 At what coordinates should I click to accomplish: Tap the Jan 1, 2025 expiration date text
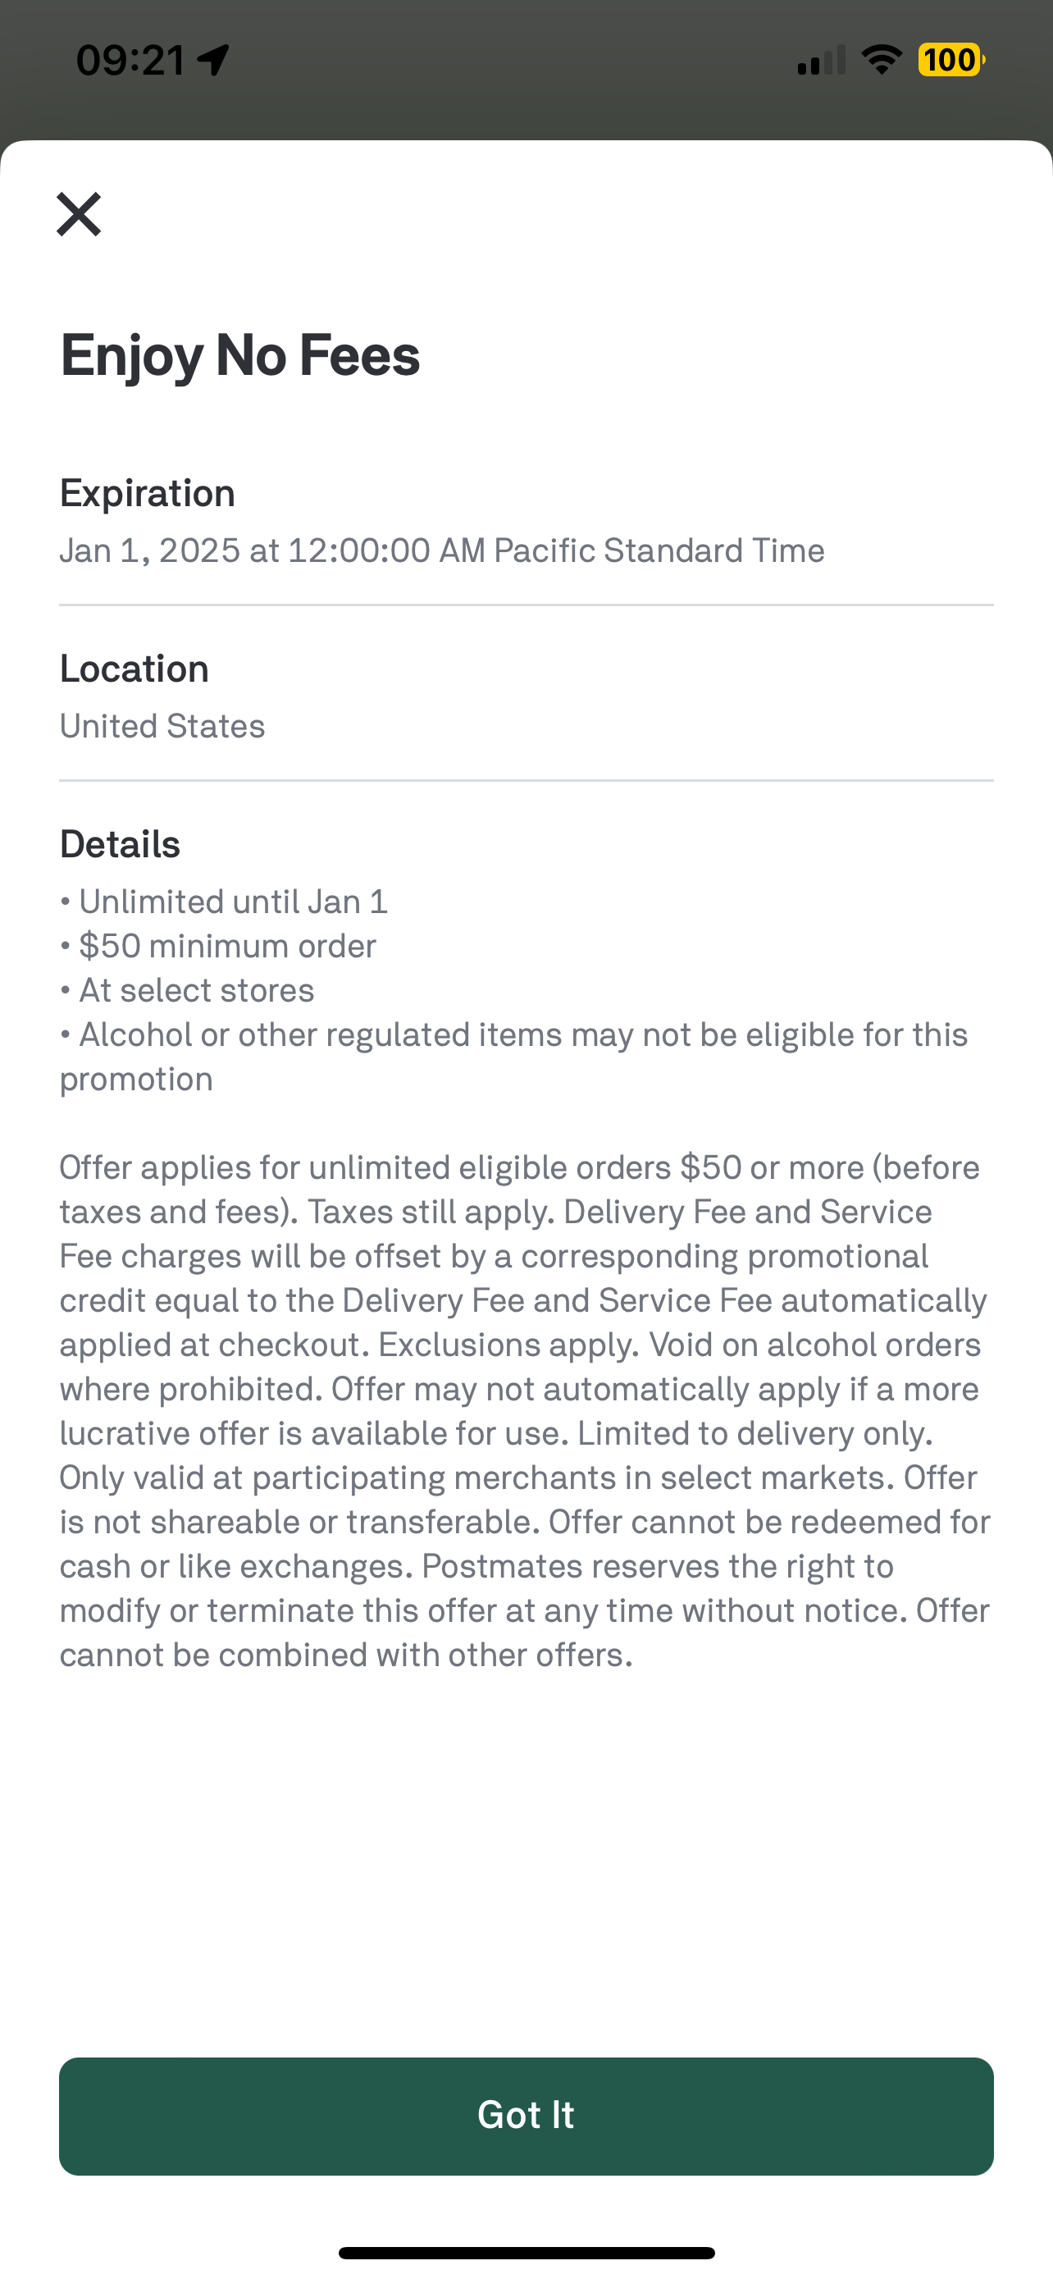click(x=441, y=550)
